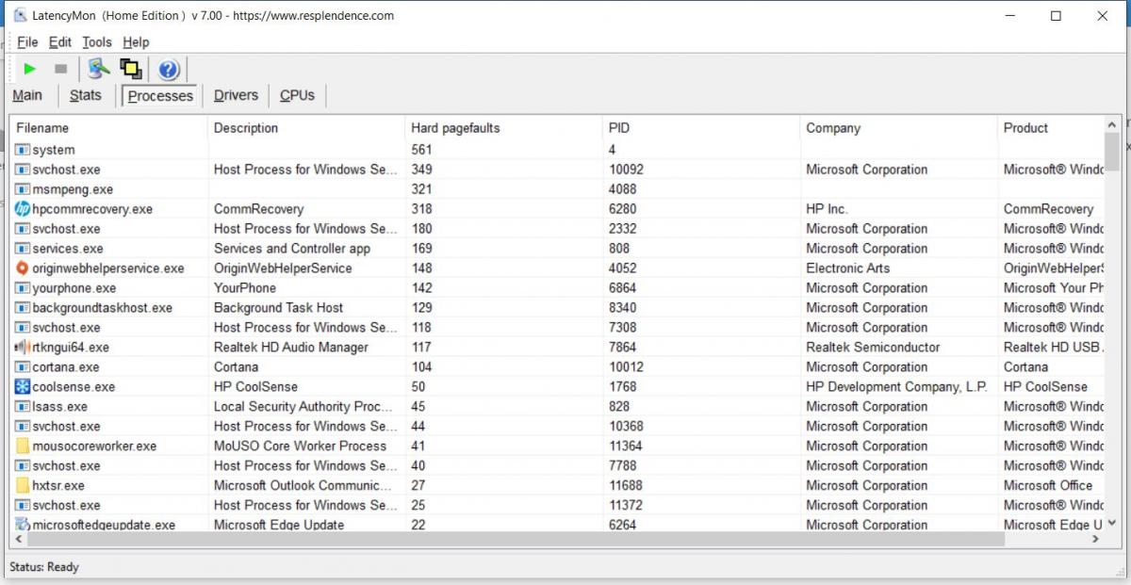Click the yellow icon beside hxtsr.exe
The image size is (1131, 585).
point(23,486)
